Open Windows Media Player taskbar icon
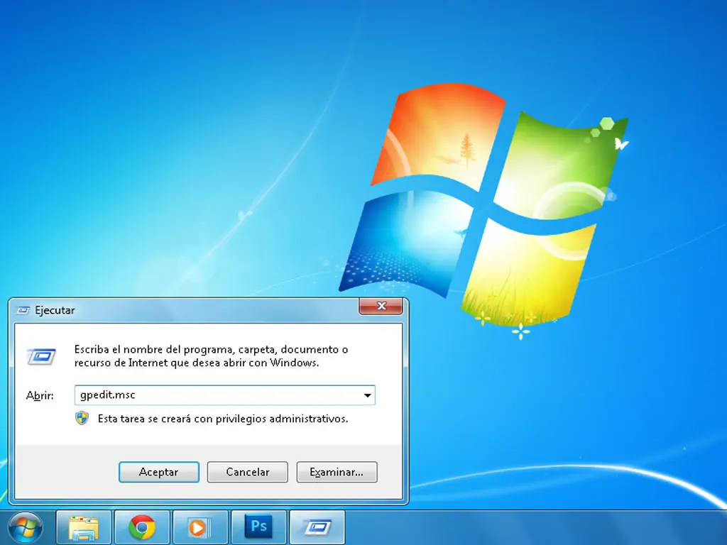The width and height of the screenshot is (727, 545). coord(200,527)
